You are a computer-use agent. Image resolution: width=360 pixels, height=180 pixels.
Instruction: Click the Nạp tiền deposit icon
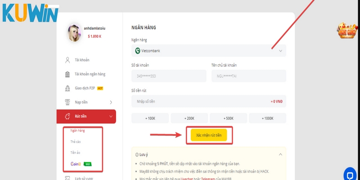[x=67, y=102]
